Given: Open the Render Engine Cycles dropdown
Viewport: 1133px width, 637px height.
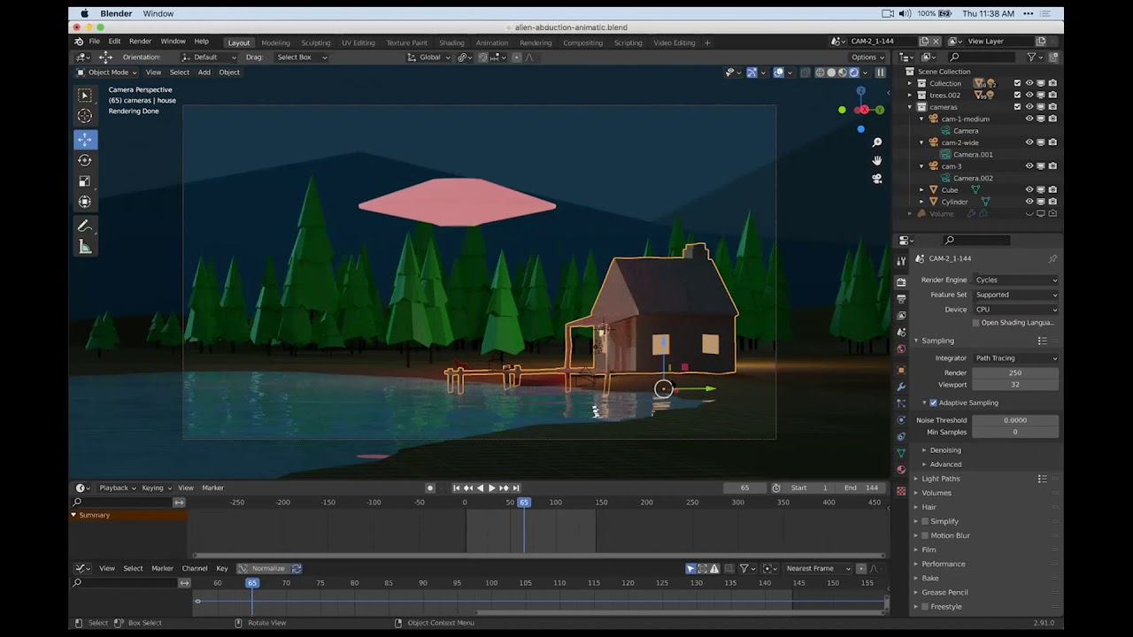Looking at the screenshot, I should [1015, 280].
